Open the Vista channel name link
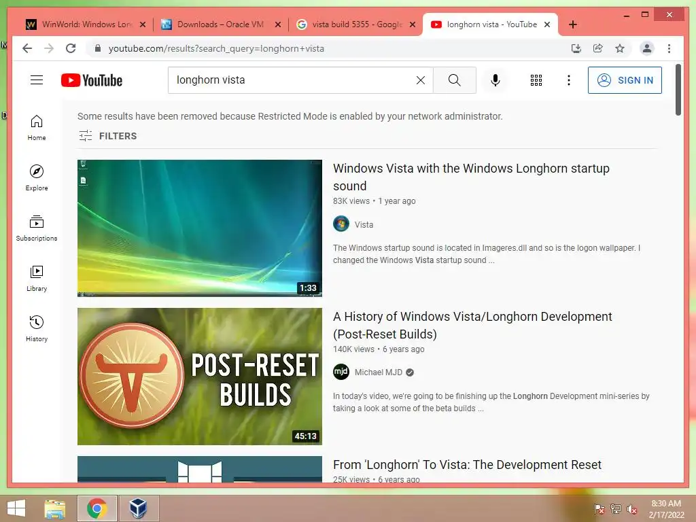 [x=364, y=224]
